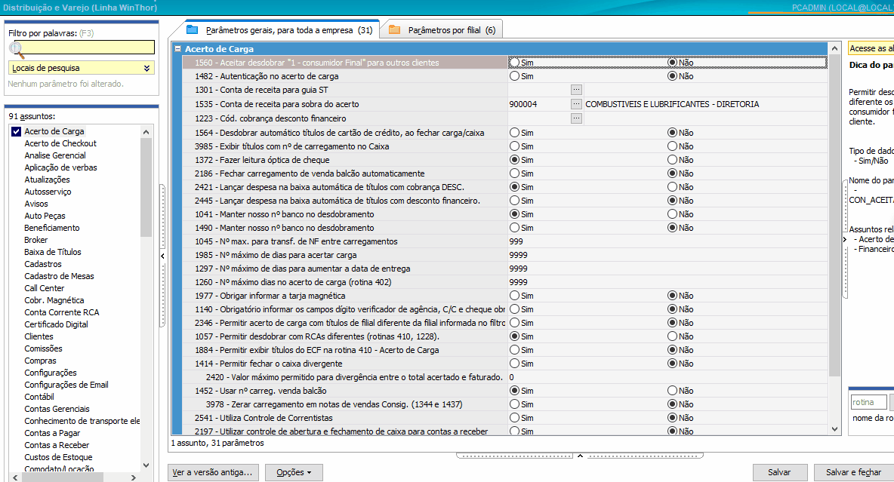Focus the Filtro por palavras field
This screenshot has height=482, width=894.
(x=82, y=48)
